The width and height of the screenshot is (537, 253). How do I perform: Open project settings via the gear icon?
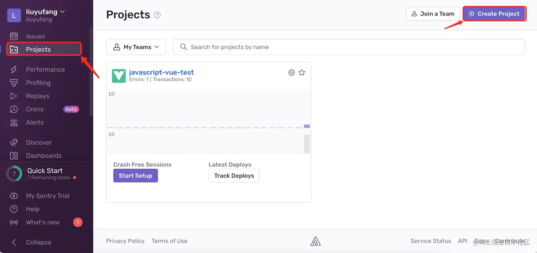292,72
